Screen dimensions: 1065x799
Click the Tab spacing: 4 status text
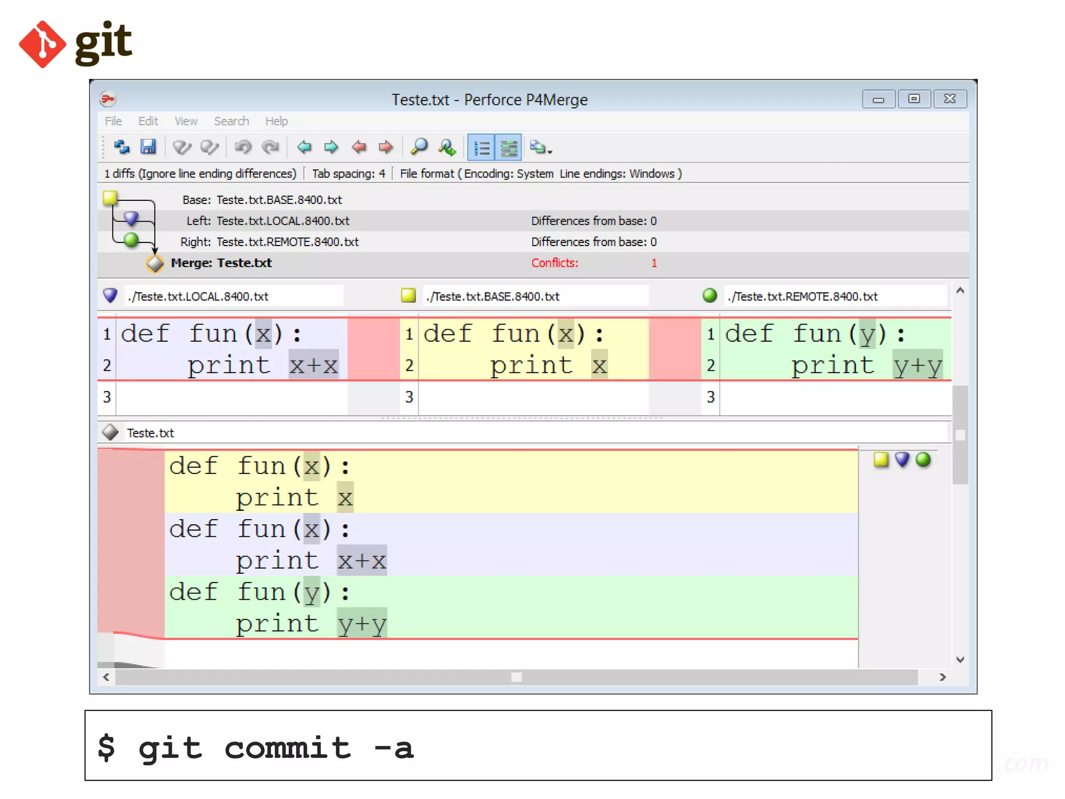[348, 174]
